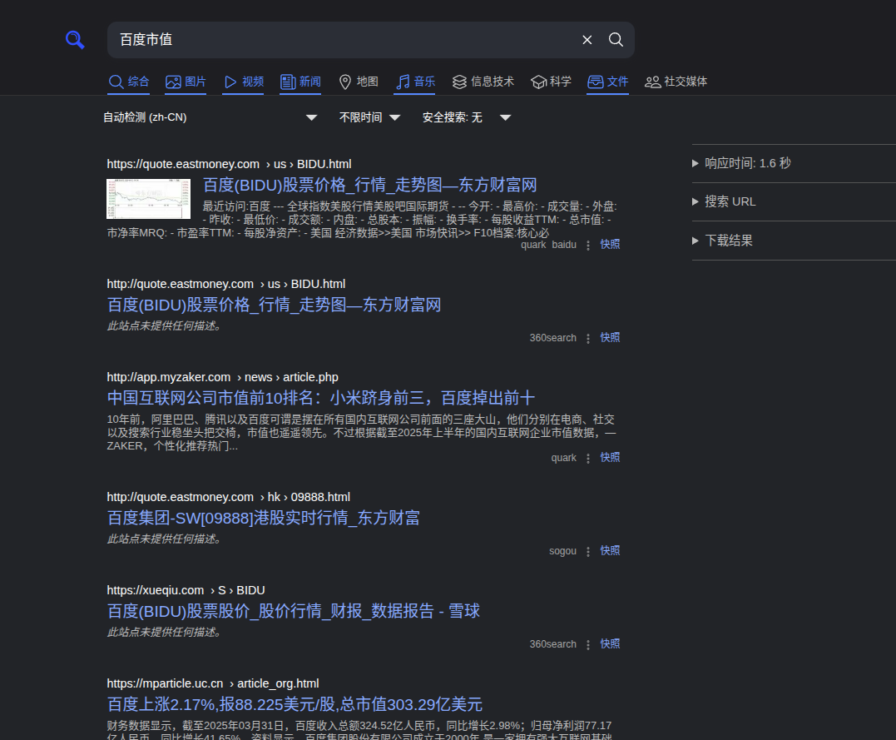Open the 图片 images category
The height and width of the screenshot is (740, 896).
coord(186,82)
